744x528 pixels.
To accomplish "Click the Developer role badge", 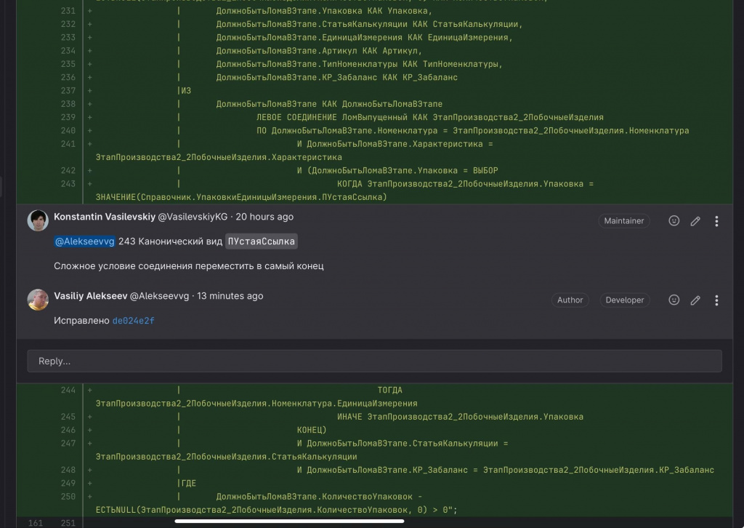I will (624, 300).
